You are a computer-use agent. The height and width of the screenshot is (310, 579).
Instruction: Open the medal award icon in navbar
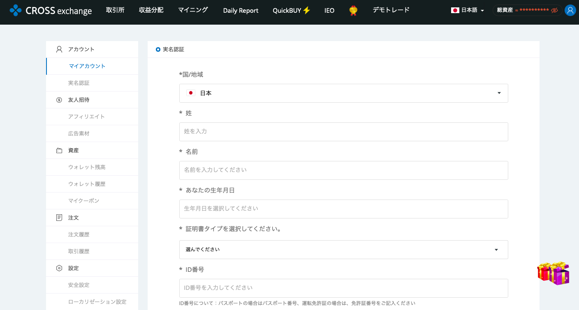353,10
